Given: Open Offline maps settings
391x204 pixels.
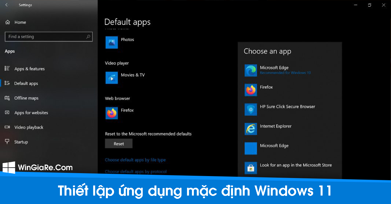Looking at the screenshot, I should (x=26, y=98).
